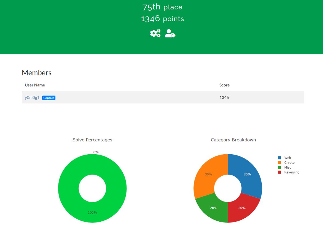The image size is (323, 226).
Task: Click the 1346 points text
Action: 162,19
